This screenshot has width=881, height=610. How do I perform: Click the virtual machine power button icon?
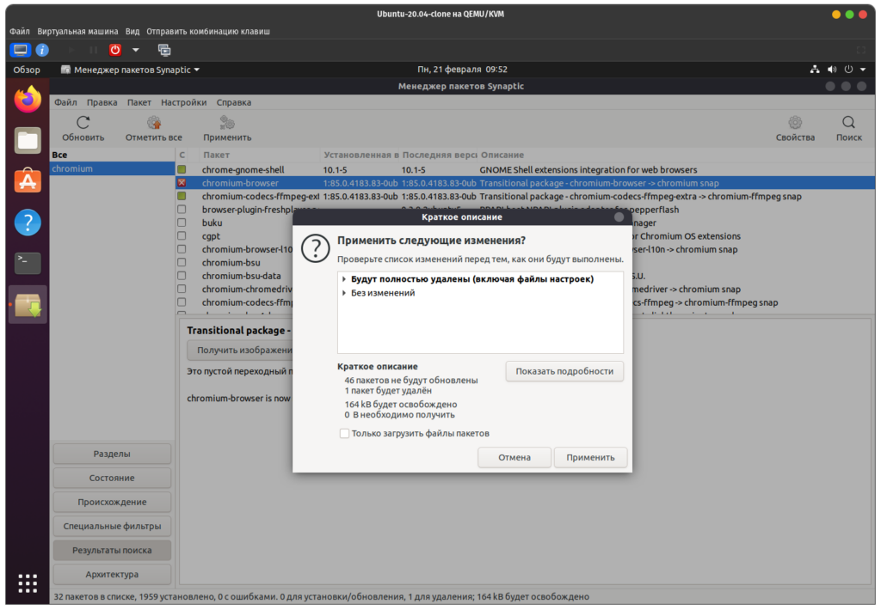[114, 50]
